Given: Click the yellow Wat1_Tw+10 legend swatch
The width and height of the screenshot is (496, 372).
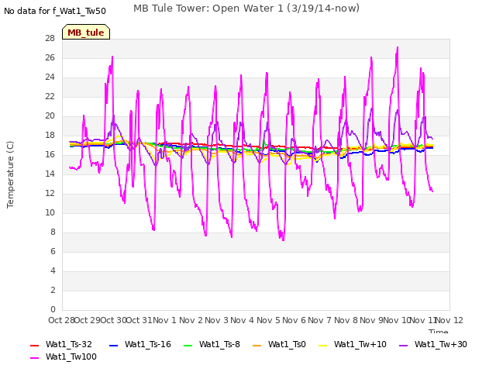Looking at the screenshot, I should [x=322, y=345].
